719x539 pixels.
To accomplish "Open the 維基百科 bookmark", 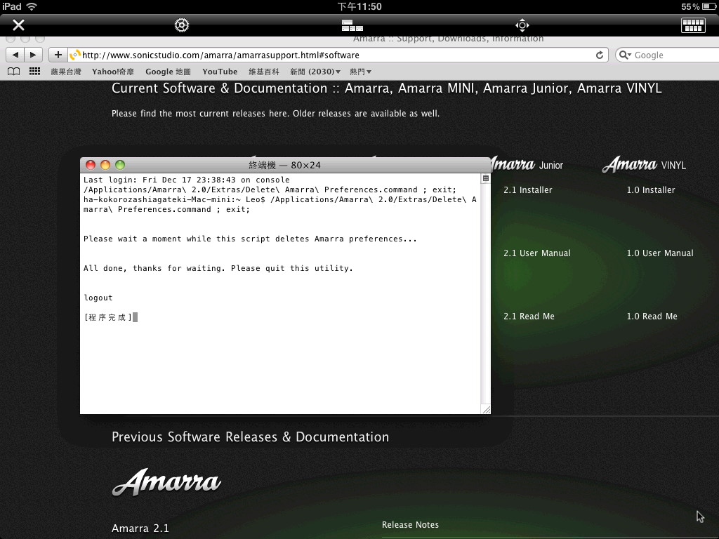I will point(264,72).
